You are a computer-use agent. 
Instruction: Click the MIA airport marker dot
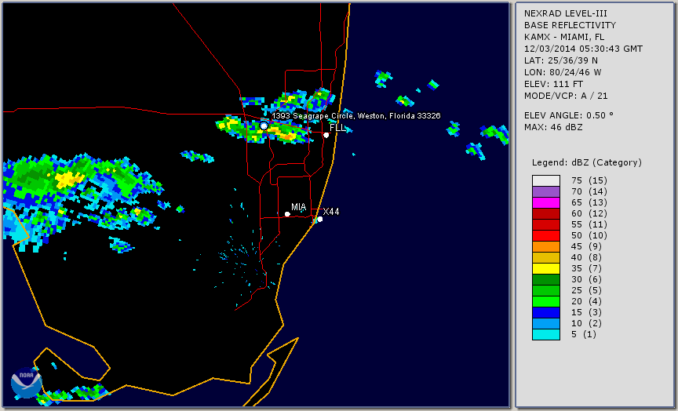[x=287, y=214]
